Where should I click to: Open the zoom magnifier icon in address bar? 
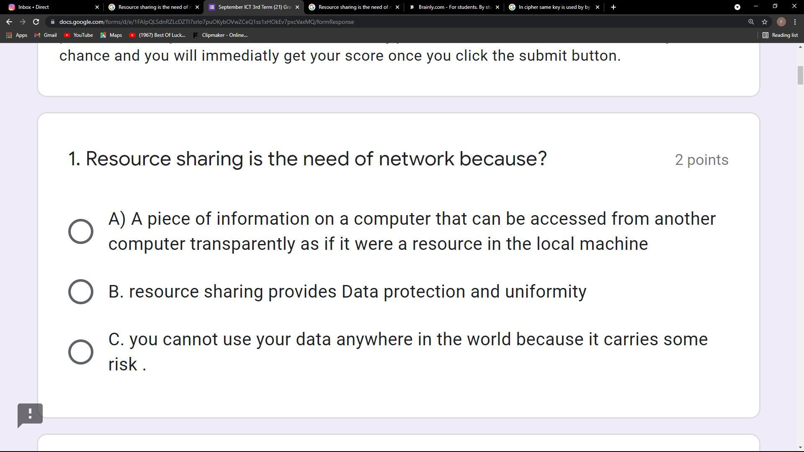click(751, 22)
